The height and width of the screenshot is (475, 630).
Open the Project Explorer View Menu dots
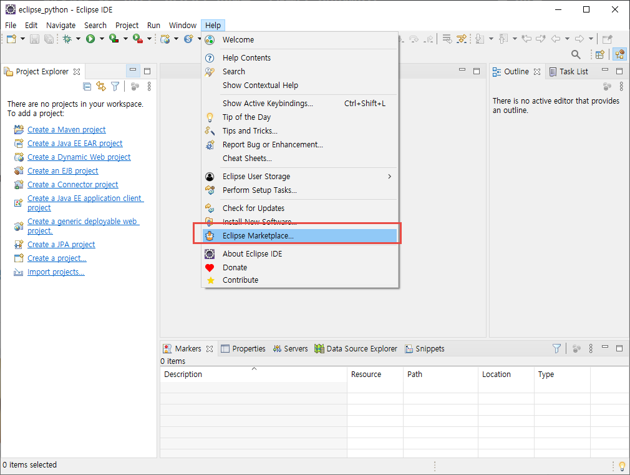click(149, 87)
